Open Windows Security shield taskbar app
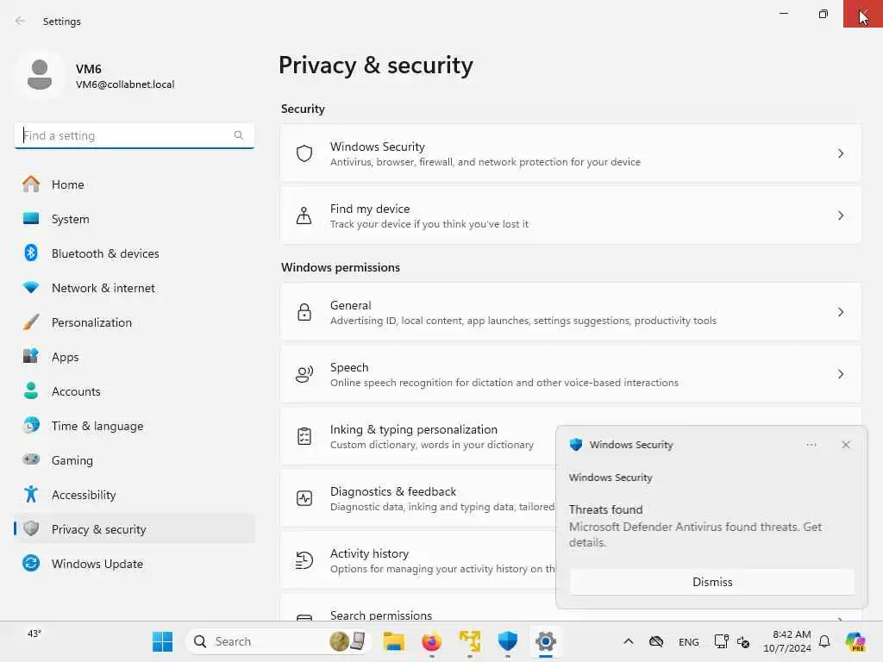The width and height of the screenshot is (883, 662). pos(507,641)
